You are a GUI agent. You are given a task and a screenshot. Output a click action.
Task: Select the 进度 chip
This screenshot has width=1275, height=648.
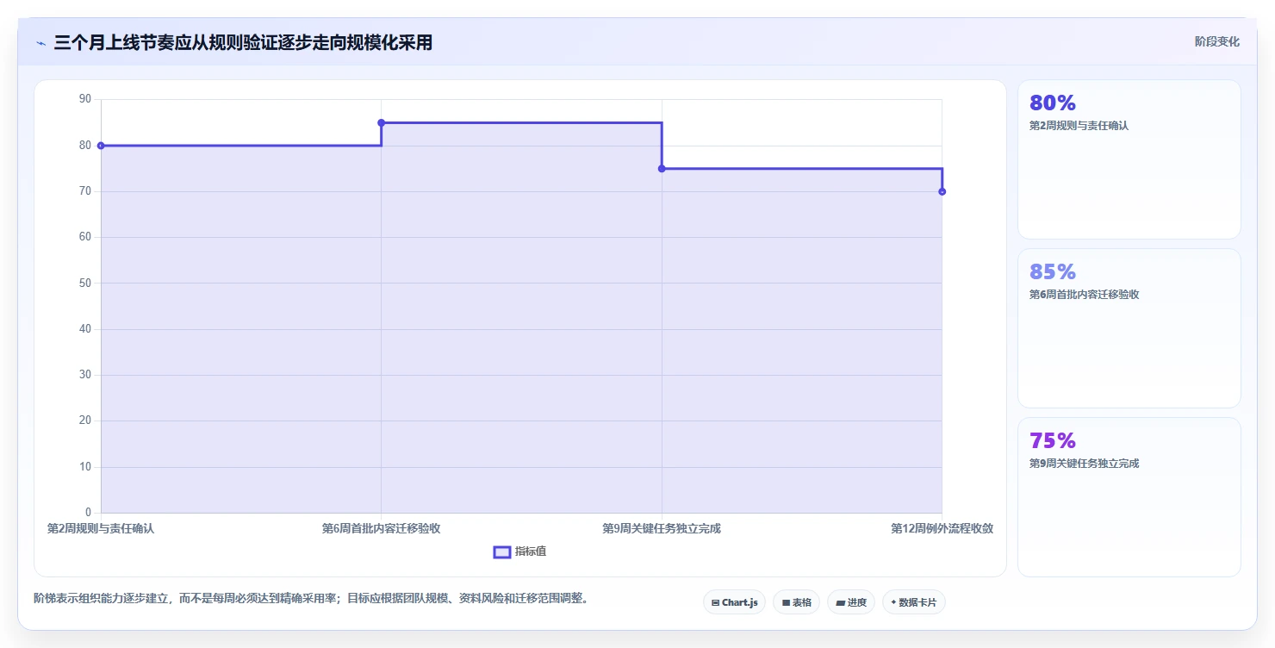pyautogui.click(x=851, y=602)
